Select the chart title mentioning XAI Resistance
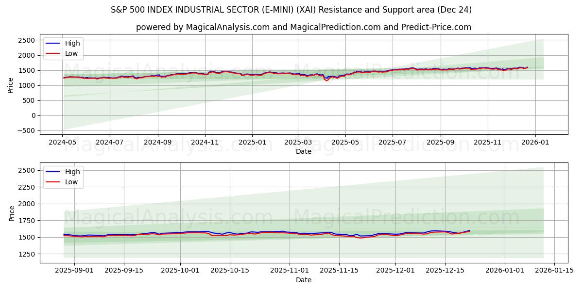This screenshot has width=583, height=291. [x=291, y=8]
